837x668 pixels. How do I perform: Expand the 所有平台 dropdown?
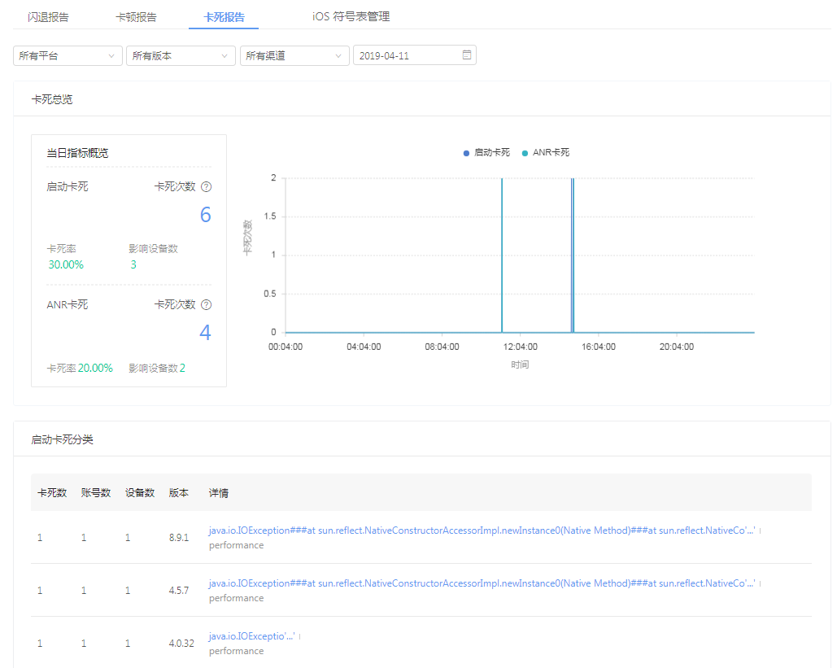(x=68, y=55)
